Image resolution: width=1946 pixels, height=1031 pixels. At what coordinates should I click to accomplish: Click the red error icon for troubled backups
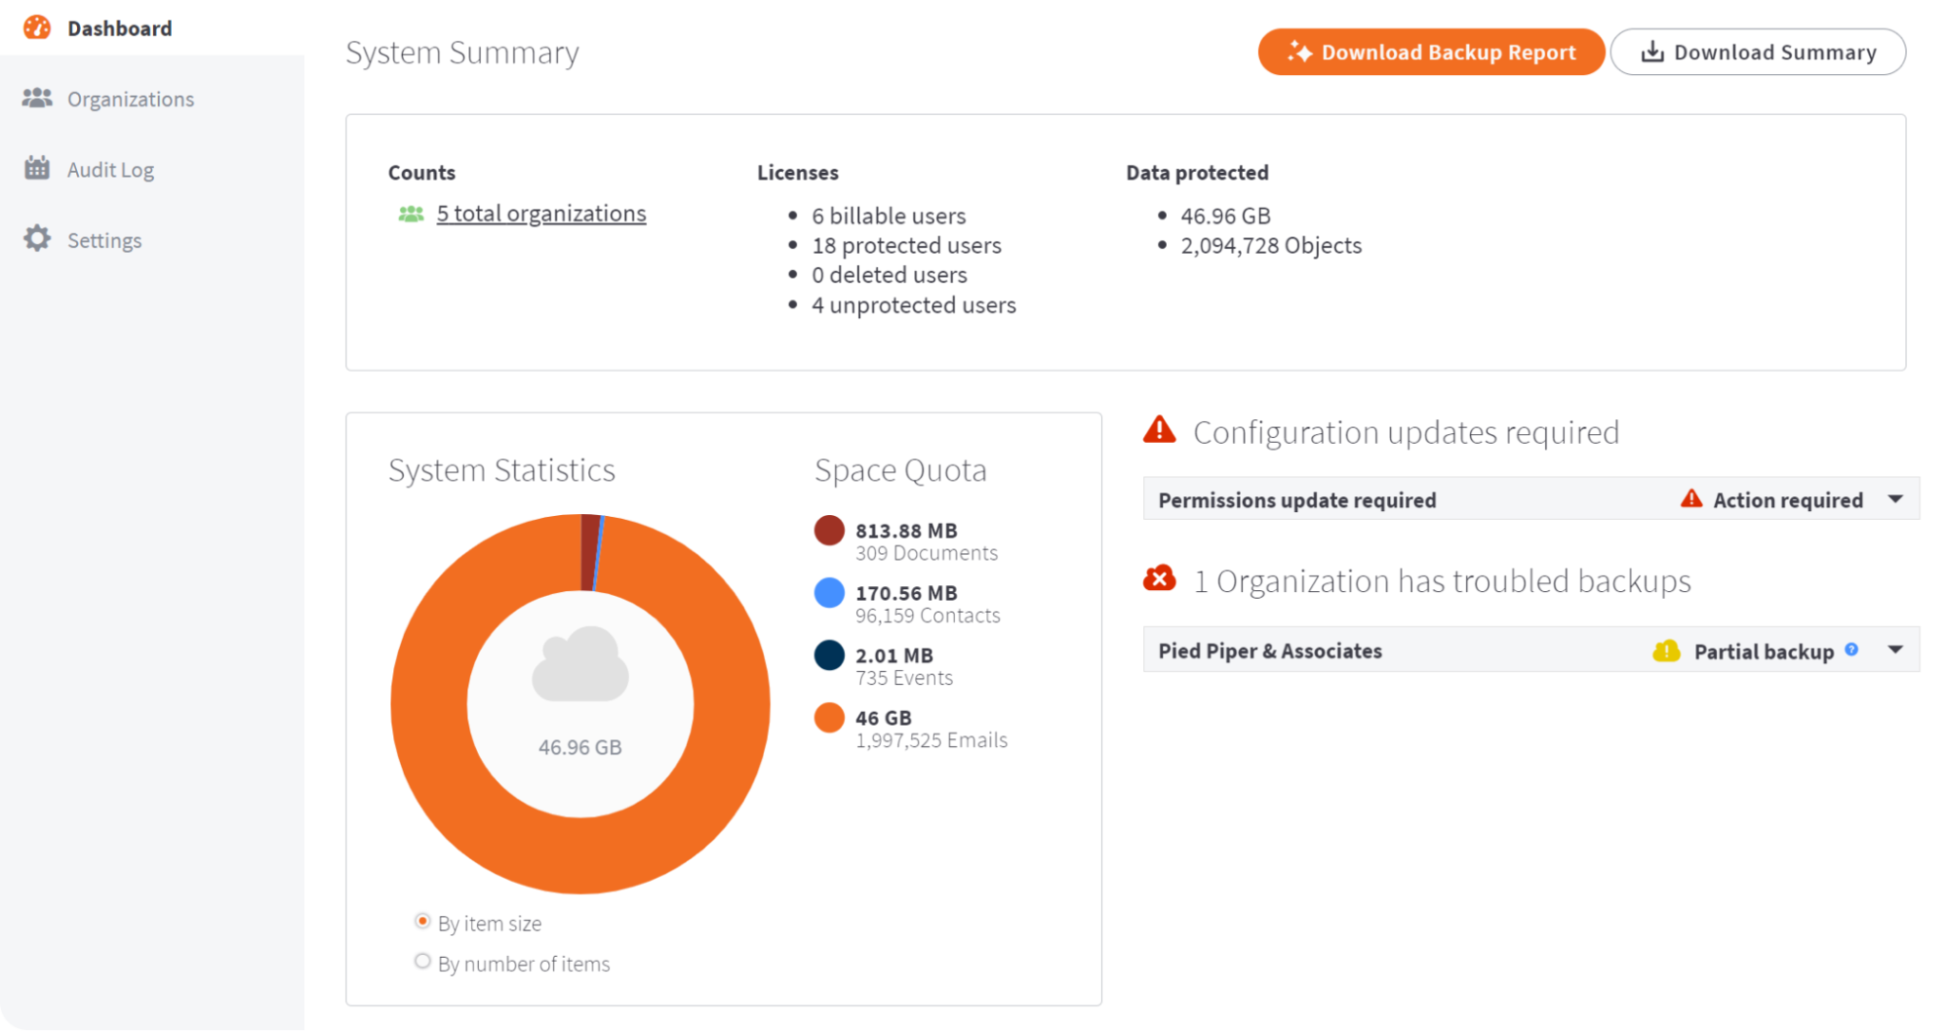click(1159, 579)
